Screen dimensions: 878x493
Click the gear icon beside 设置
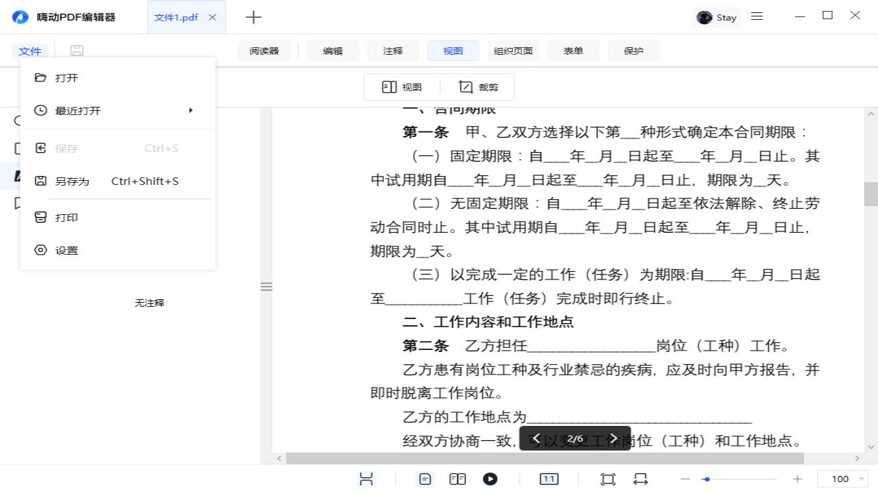click(x=40, y=250)
